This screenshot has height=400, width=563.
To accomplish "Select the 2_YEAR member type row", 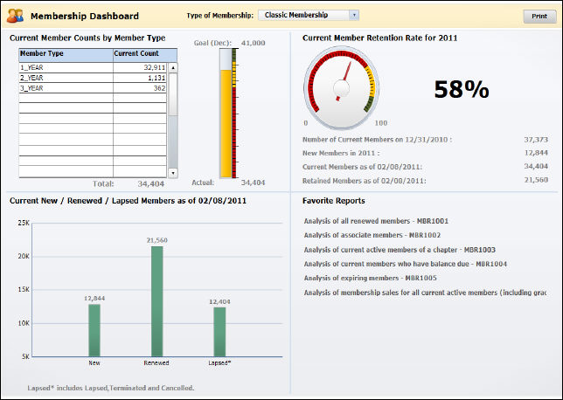I will [66, 77].
